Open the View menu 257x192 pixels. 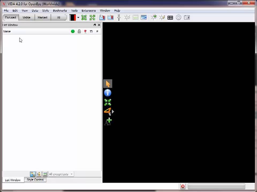pos(25,10)
